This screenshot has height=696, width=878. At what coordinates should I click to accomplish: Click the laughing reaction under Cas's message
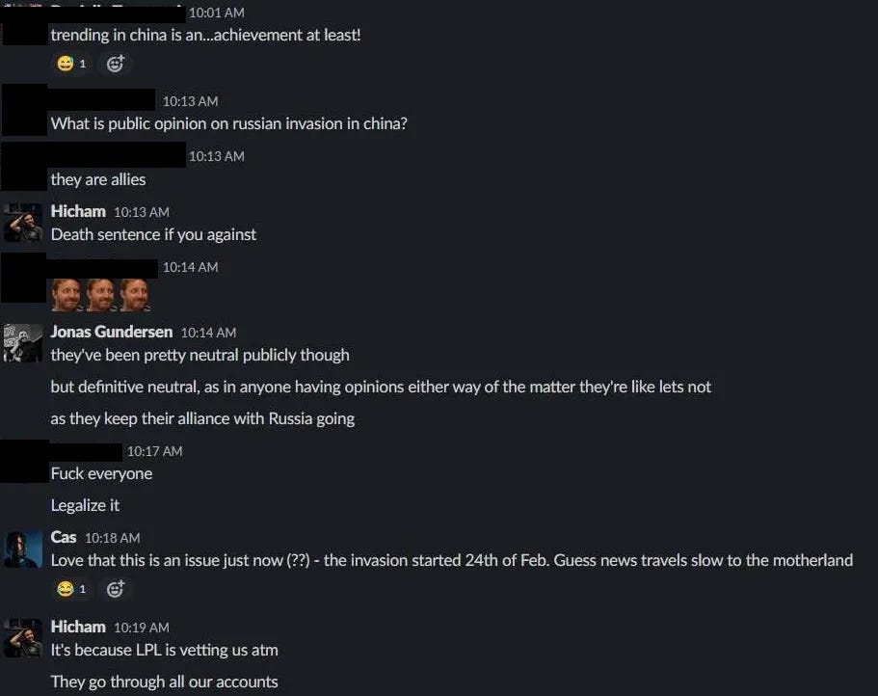tap(71, 588)
